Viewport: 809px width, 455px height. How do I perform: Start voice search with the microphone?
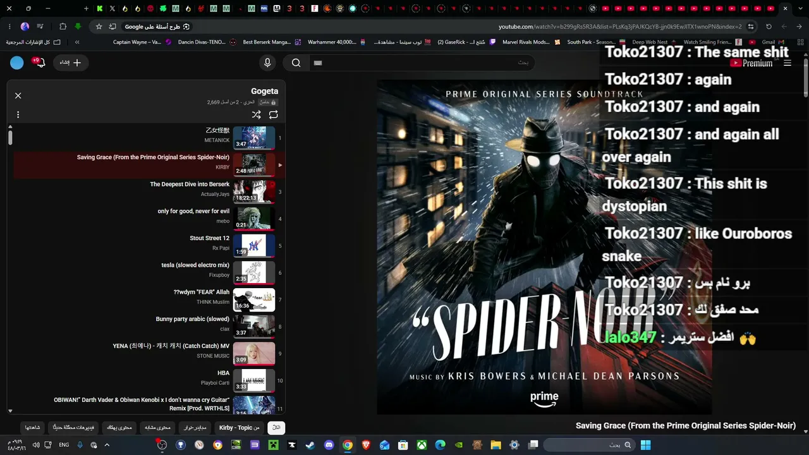[x=267, y=63]
